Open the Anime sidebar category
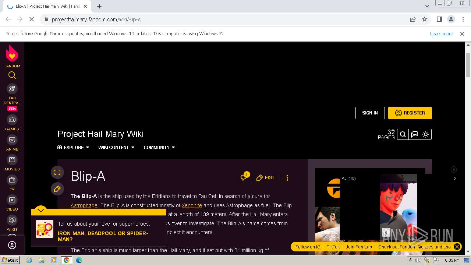 coord(12,143)
